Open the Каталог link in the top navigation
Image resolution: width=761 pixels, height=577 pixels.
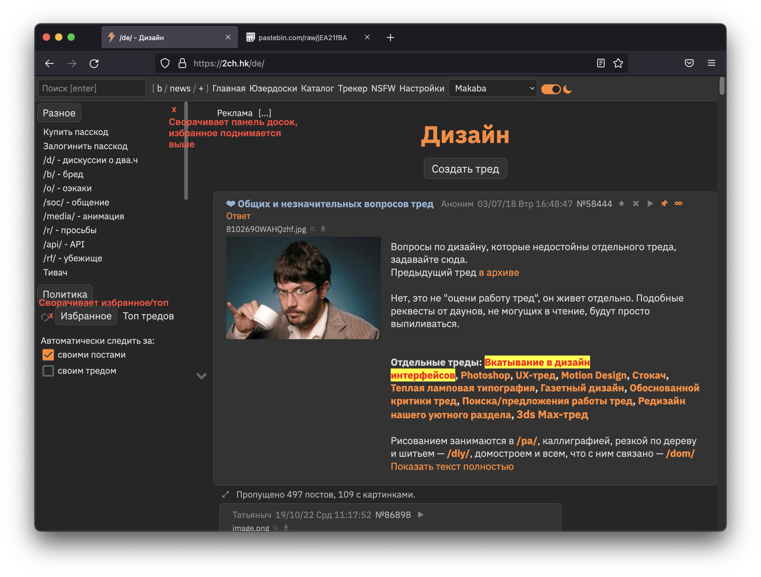tap(317, 88)
